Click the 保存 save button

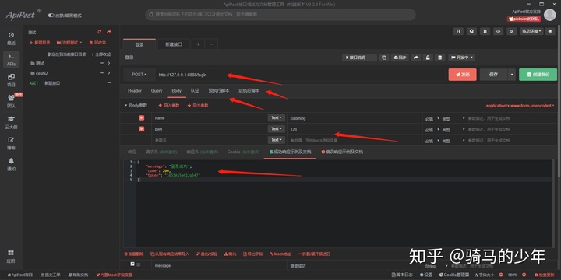coord(493,75)
